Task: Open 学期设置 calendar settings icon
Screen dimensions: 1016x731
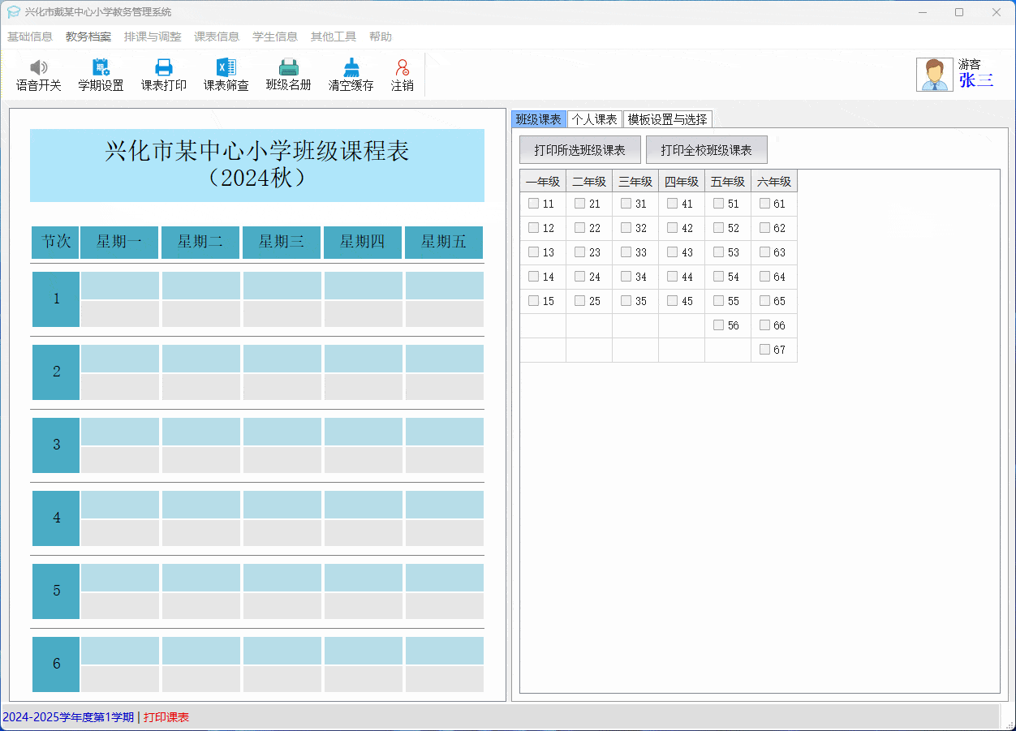Action: tap(101, 68)
